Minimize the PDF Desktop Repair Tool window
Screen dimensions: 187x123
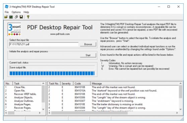(x=159, y=7)
